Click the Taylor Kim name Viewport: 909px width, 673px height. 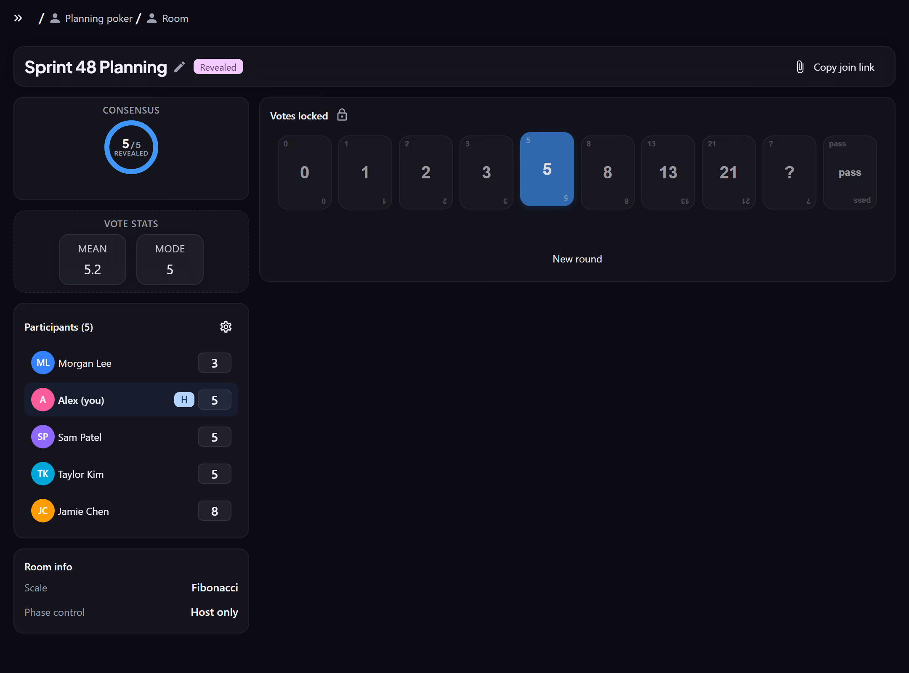tap(81, 474)
